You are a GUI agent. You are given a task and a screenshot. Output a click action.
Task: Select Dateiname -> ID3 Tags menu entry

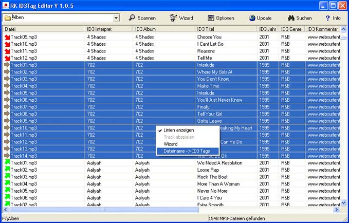(x=186, y=151)
